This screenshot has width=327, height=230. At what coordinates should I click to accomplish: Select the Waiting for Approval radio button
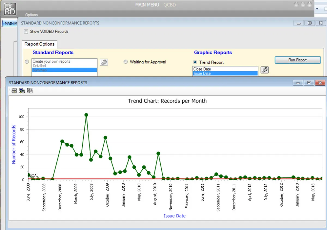click(126, 62)
